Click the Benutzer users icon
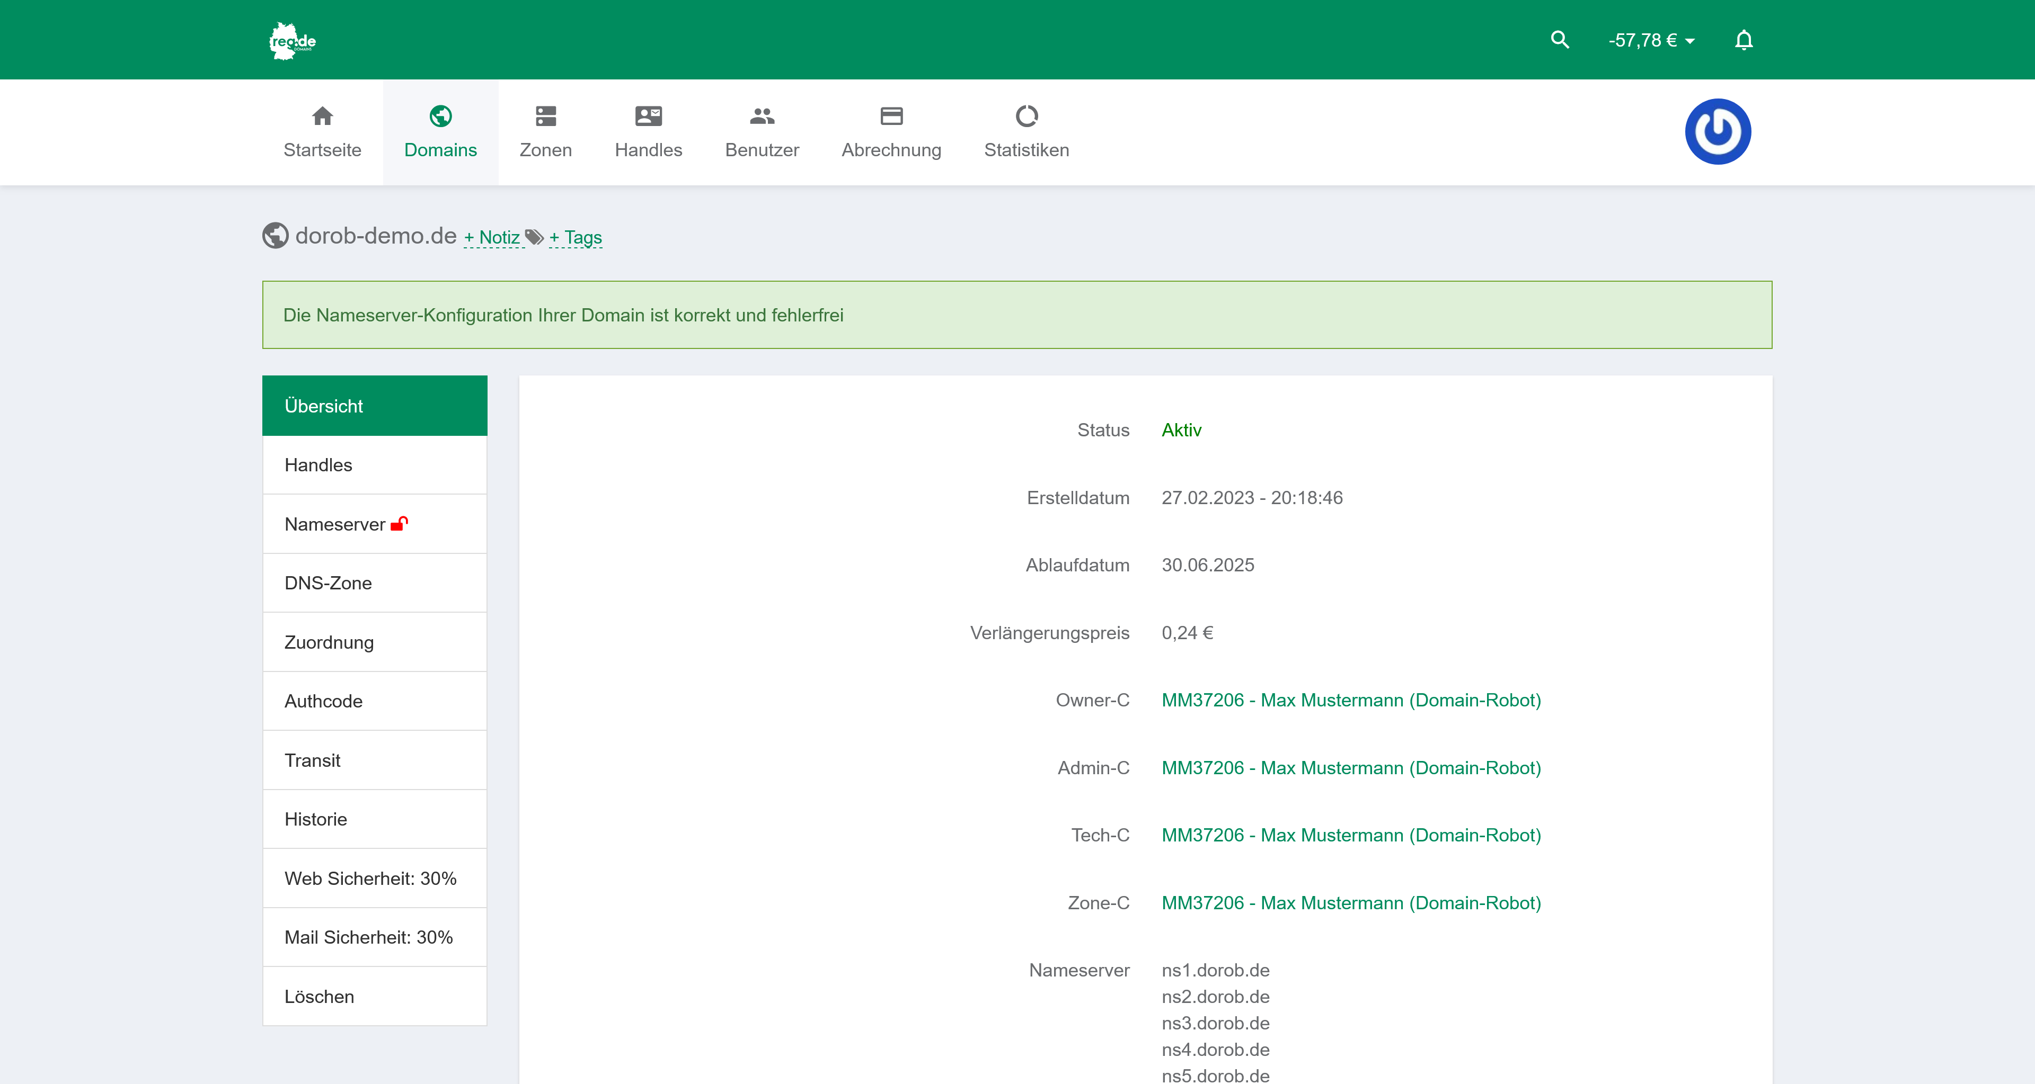The image size is (2035, 1084). pyautogui.click(x=761, y=115)
